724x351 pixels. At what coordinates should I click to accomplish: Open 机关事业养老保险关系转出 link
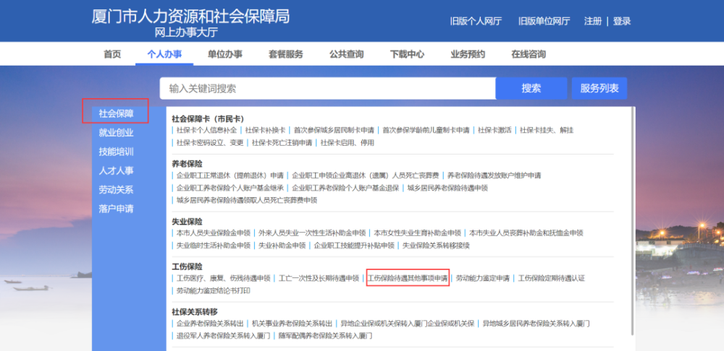(x=292, y=324)
